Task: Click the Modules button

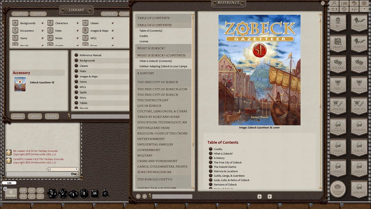Action: tap(18, 116)
